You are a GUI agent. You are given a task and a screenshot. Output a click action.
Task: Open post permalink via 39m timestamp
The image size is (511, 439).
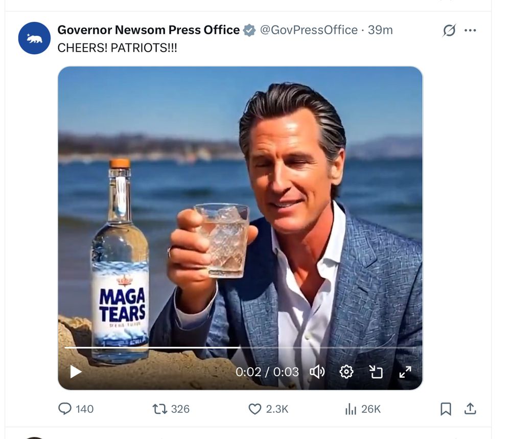pos(380,30)
